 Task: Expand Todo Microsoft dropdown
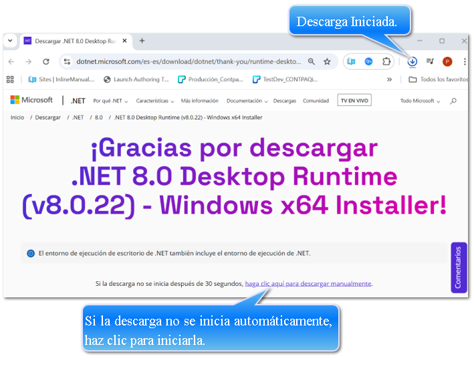pos(421,101)
